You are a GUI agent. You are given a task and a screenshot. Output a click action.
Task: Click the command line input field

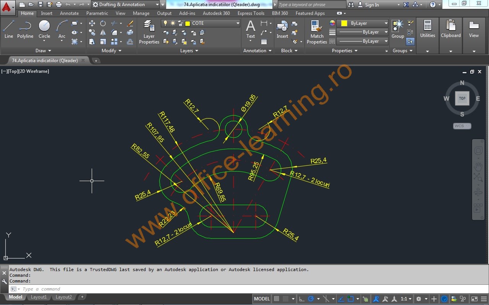pos(244,289)
